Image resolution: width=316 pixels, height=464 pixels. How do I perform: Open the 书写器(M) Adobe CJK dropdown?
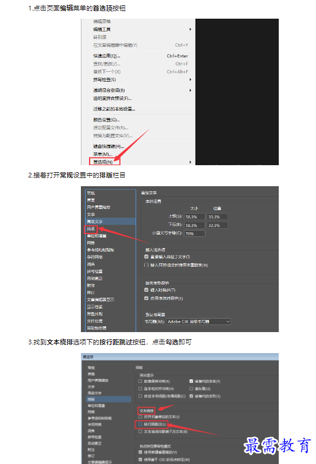point(198,322)
